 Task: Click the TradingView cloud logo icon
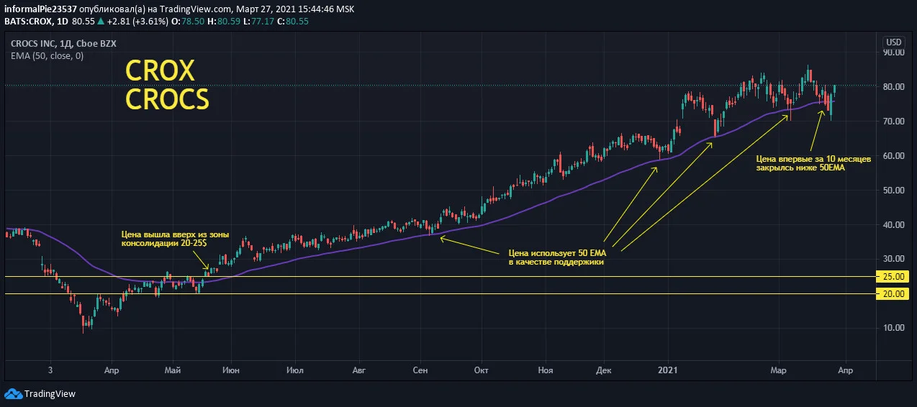click(13, 393)
